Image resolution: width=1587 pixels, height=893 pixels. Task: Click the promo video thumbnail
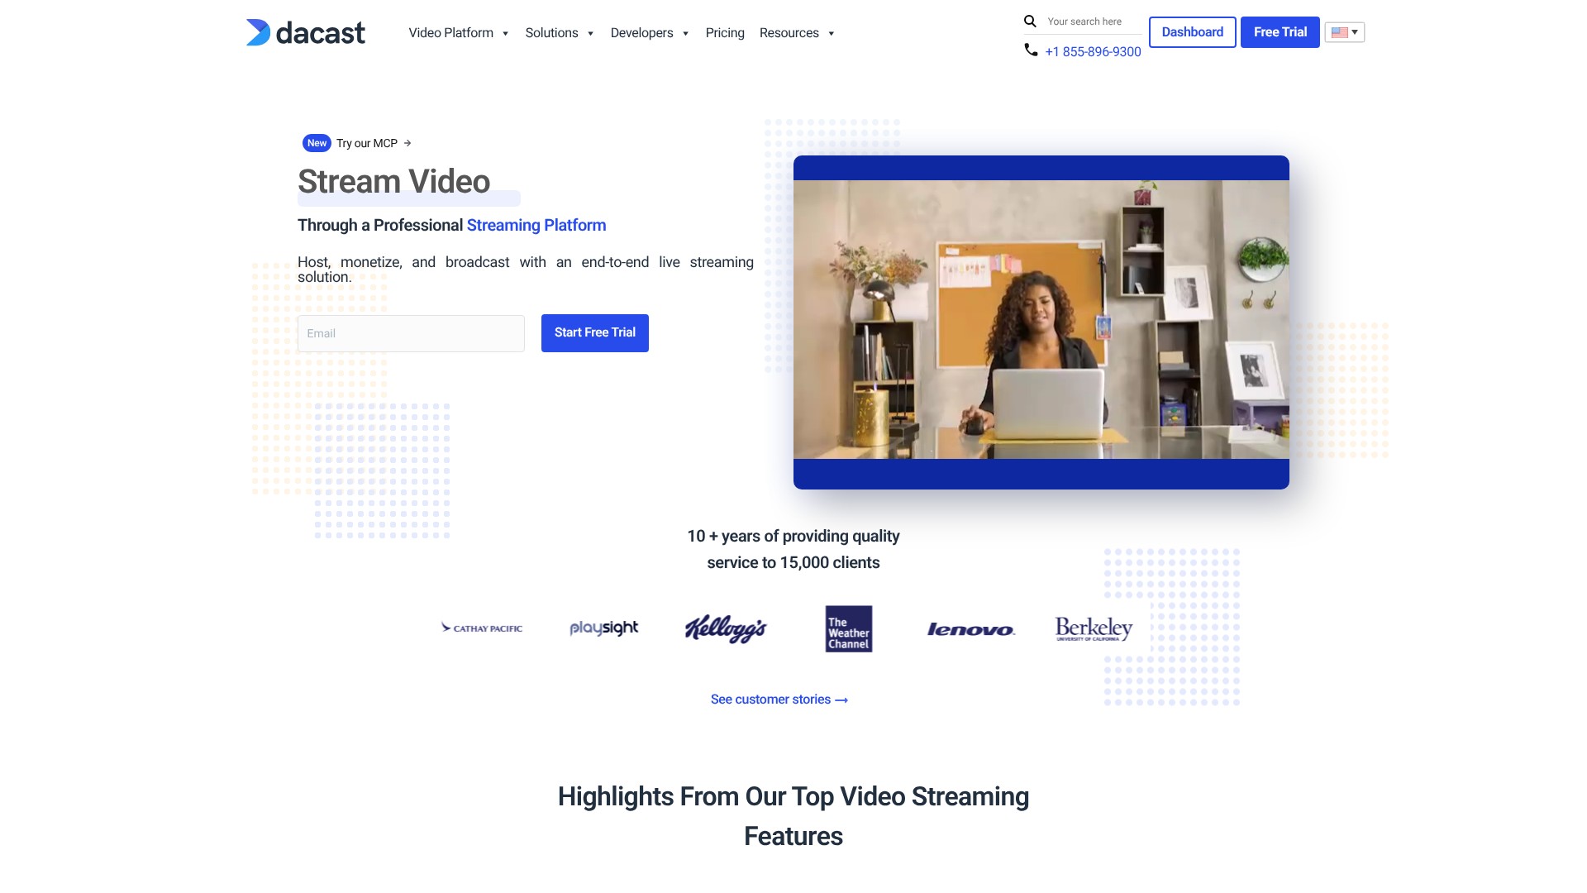point(1041,321)
